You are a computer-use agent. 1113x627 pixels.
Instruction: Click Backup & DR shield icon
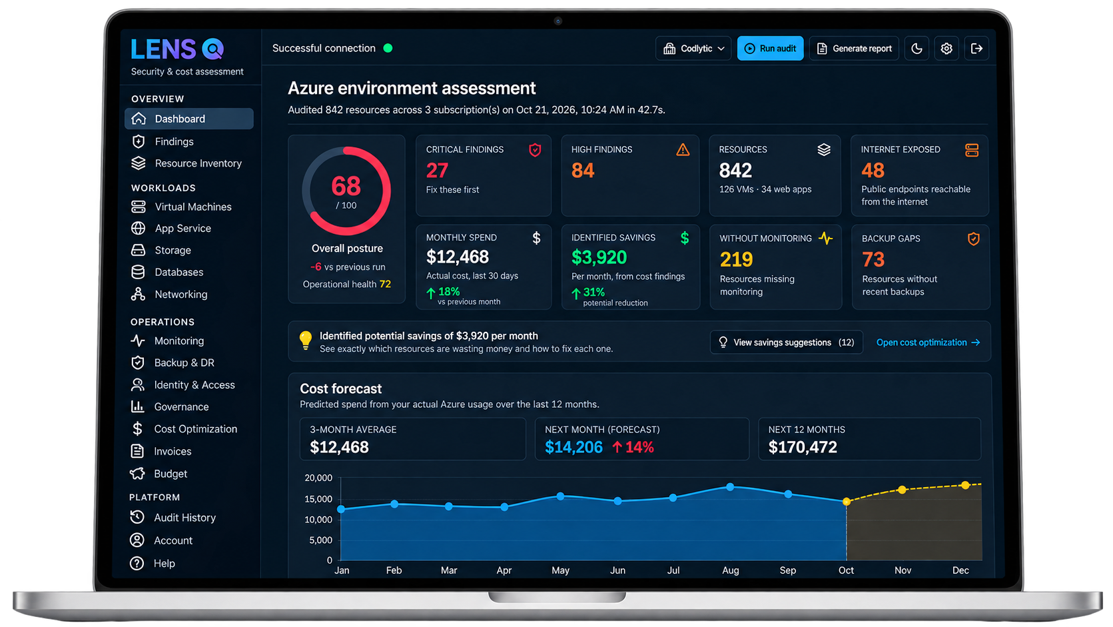click(138, 362)
